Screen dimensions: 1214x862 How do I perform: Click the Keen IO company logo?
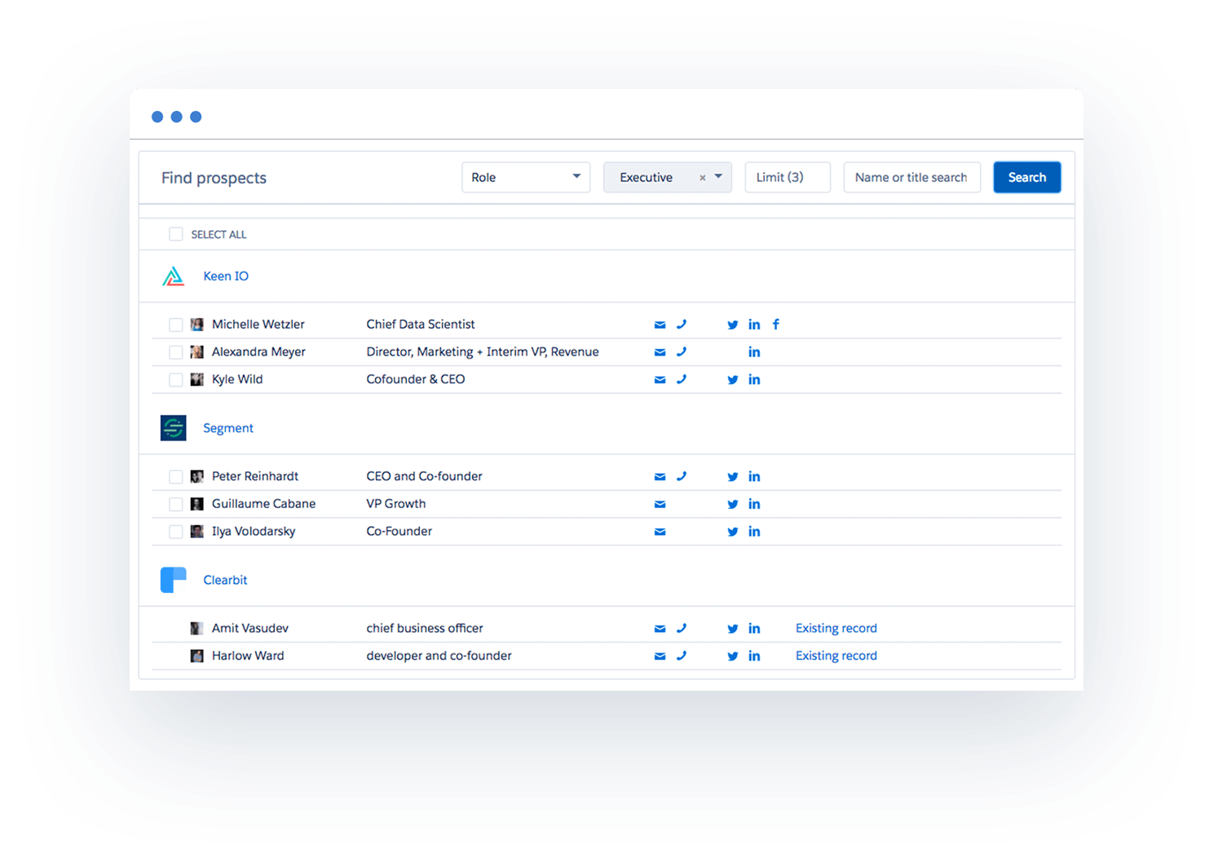point(173,276)
